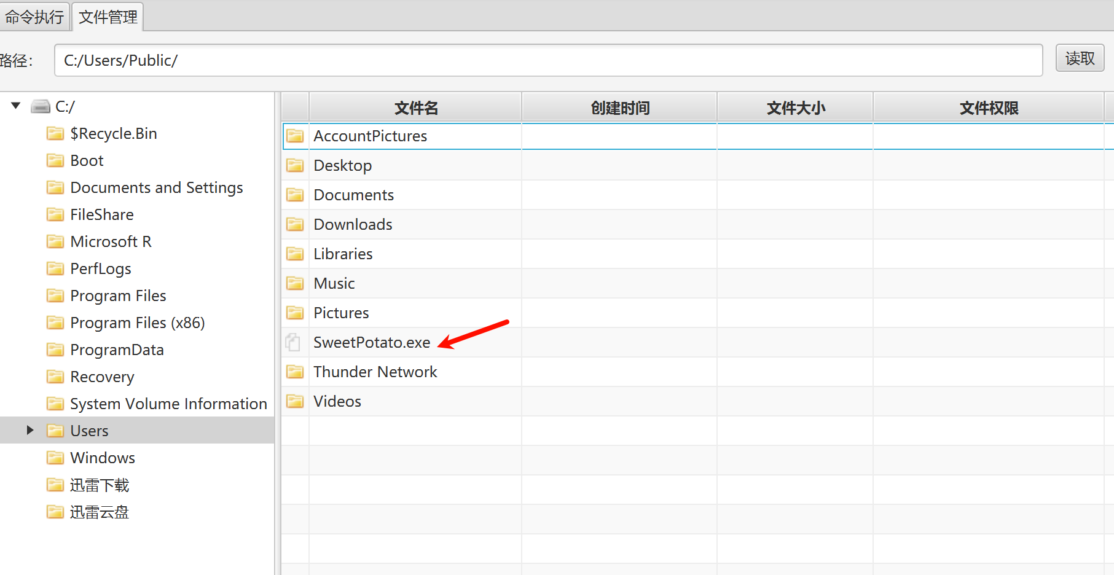Click the C:/ drive icon
The width and height of the screenshot is (1114, 575).
[x=41, y=106]
